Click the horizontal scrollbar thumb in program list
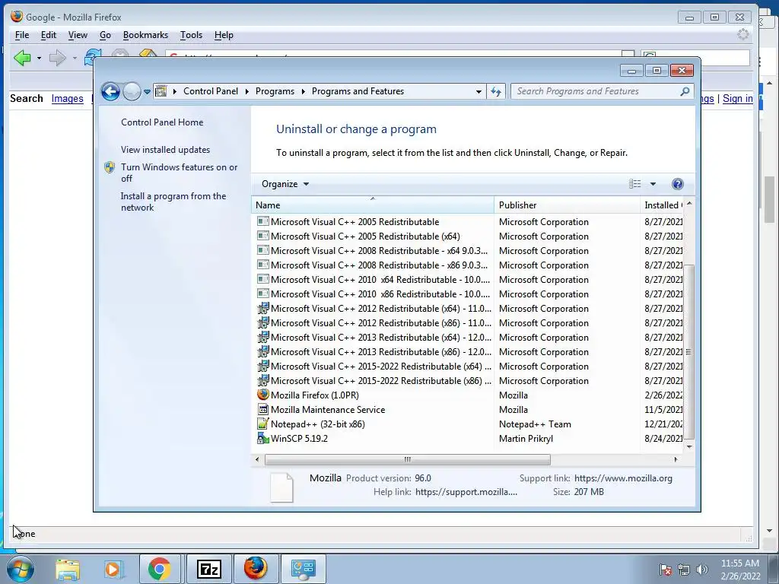This screenshot has width=779, height=584. coord(408,459)
